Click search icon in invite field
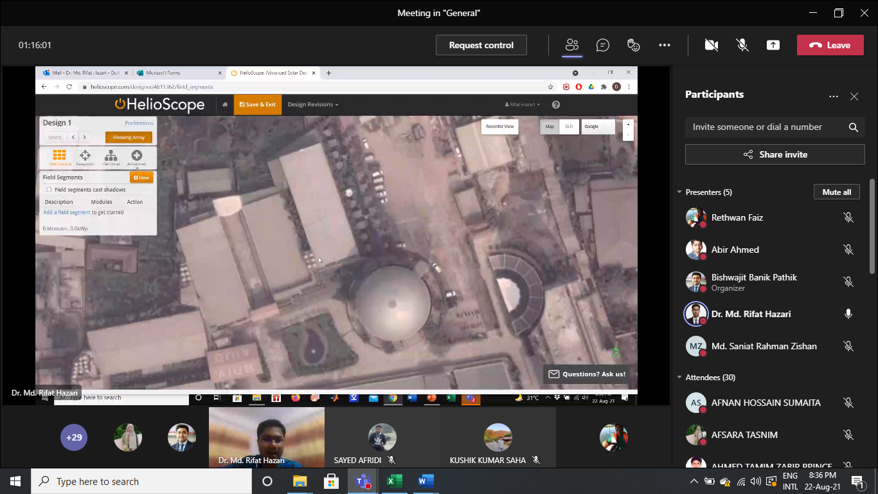This screenshot has height=494, width=878. click(x=854, y=127)
